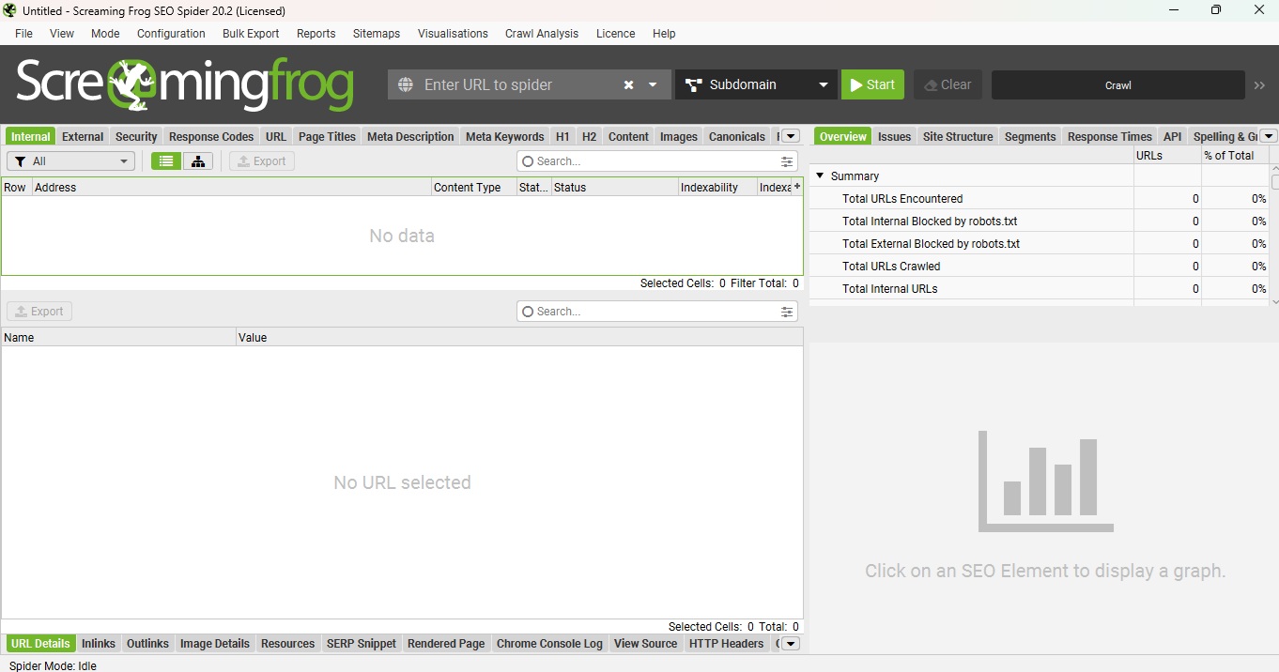Open the Issues tab

click(894, 137)
